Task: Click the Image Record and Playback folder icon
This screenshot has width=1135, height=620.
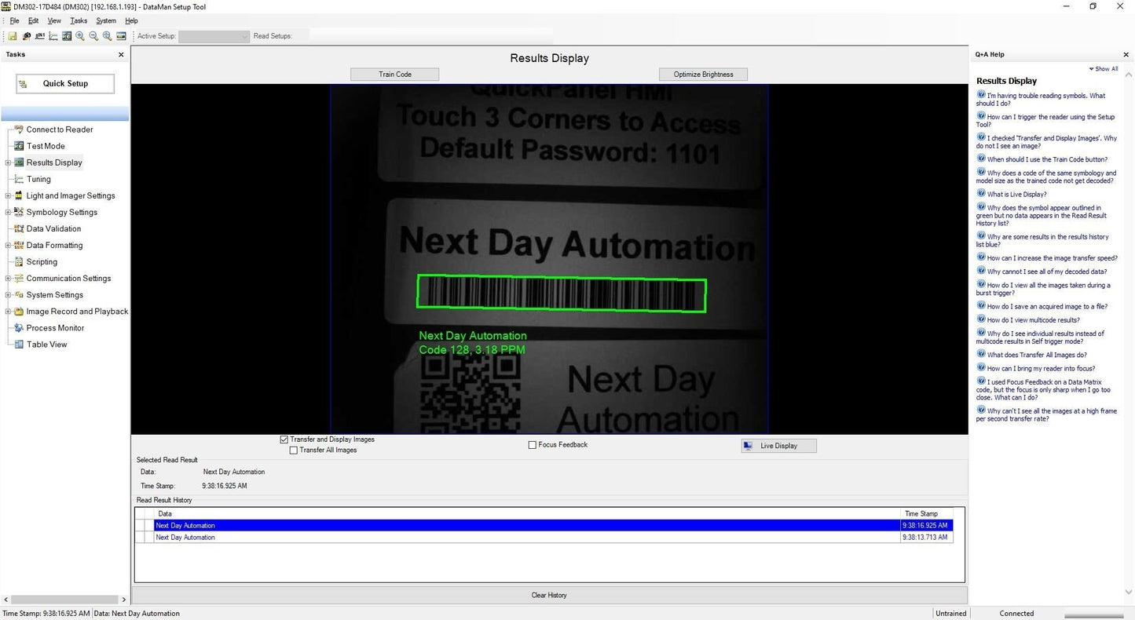Action: tap(19, 312)
